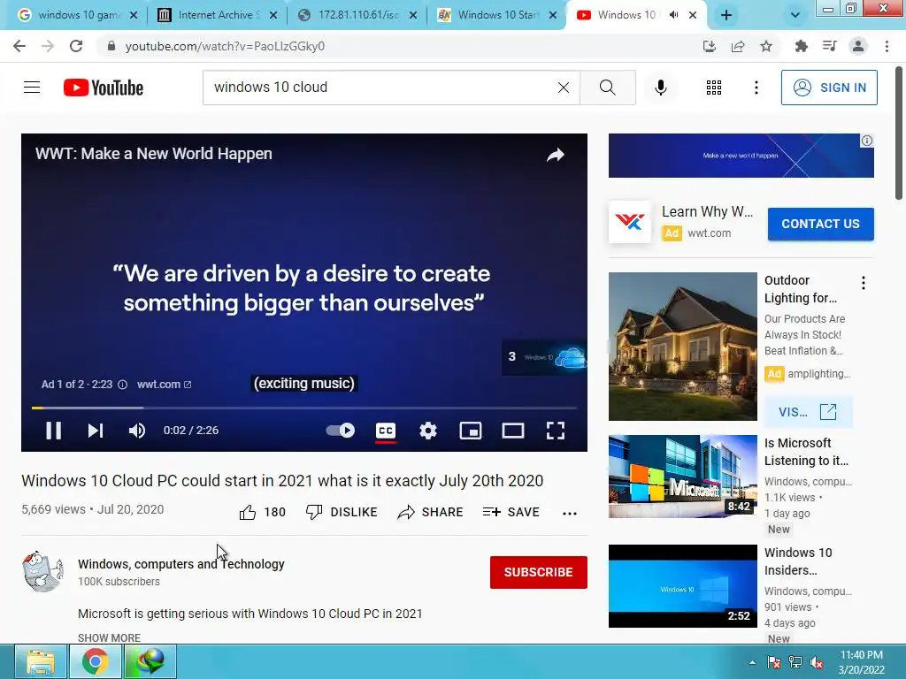Activate miniplayer mode

471,431
